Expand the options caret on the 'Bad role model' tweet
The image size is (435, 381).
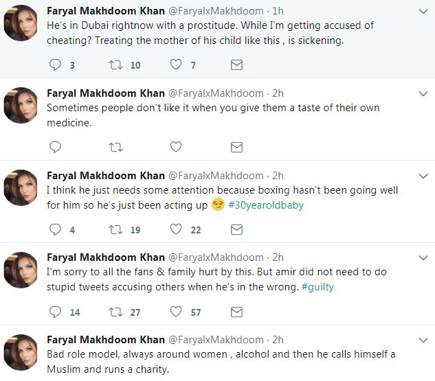(x=421, y=340)
